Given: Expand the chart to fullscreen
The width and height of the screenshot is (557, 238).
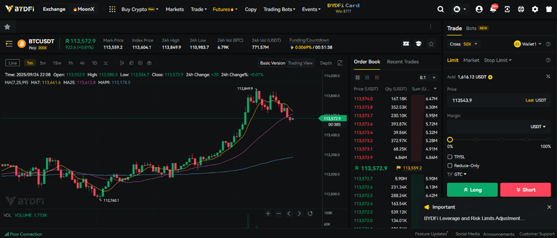Looking at the screenshot, I should tap(340, 63).
